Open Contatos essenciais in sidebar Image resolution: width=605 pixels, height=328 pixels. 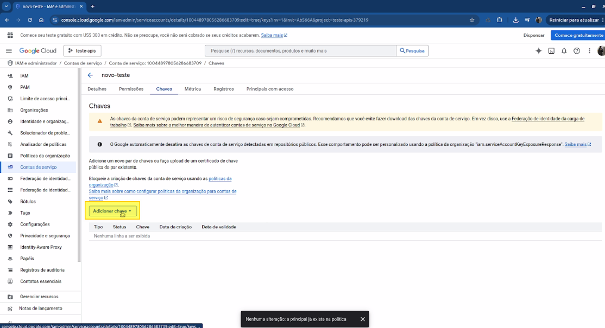41,281
